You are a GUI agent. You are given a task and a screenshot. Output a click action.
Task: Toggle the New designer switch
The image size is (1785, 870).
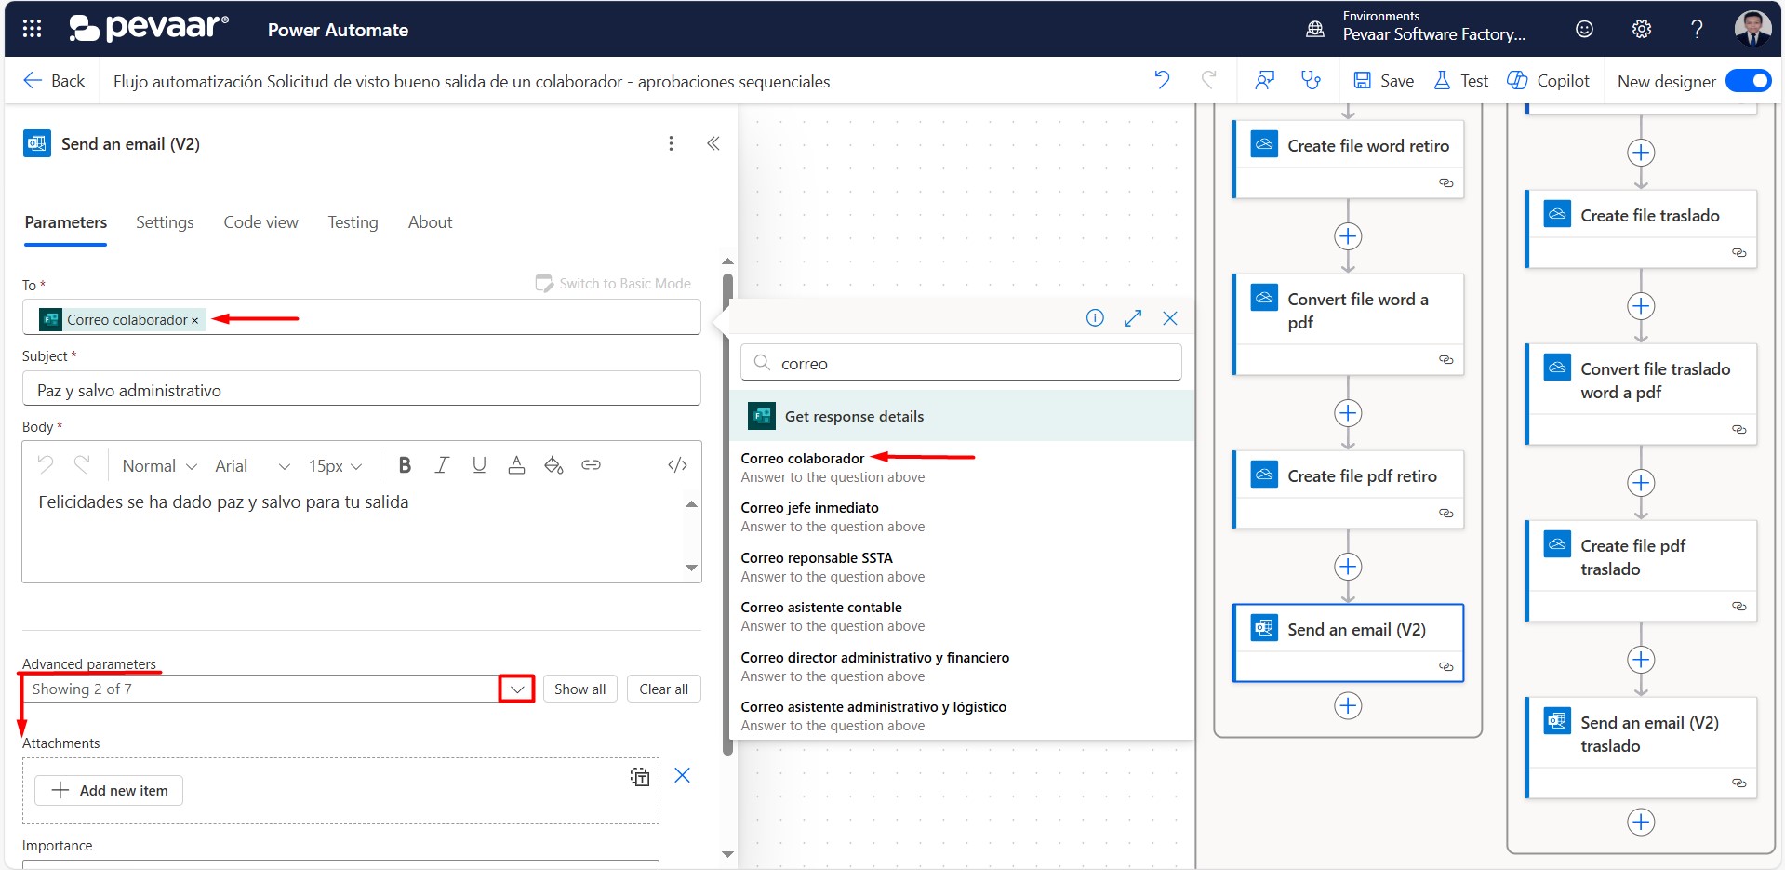[1747, 81]
